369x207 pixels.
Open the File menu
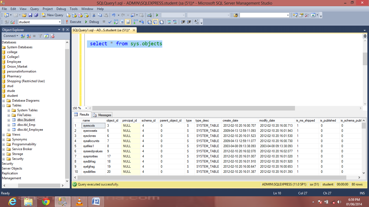click(x=4, y=9)
